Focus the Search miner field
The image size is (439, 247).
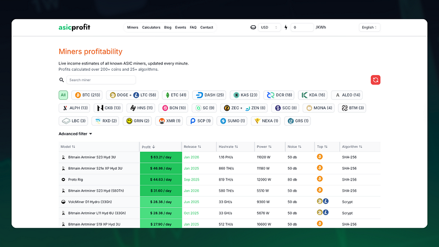pyautogui.click(x=101, y=80)
